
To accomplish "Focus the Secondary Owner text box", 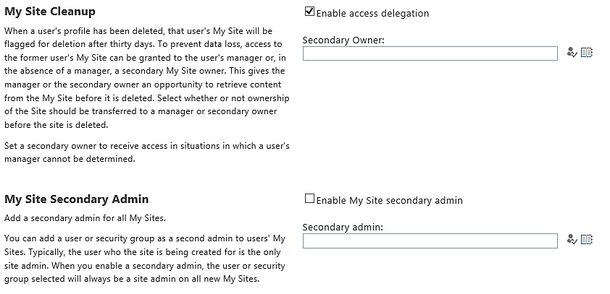I will point(430,53).
